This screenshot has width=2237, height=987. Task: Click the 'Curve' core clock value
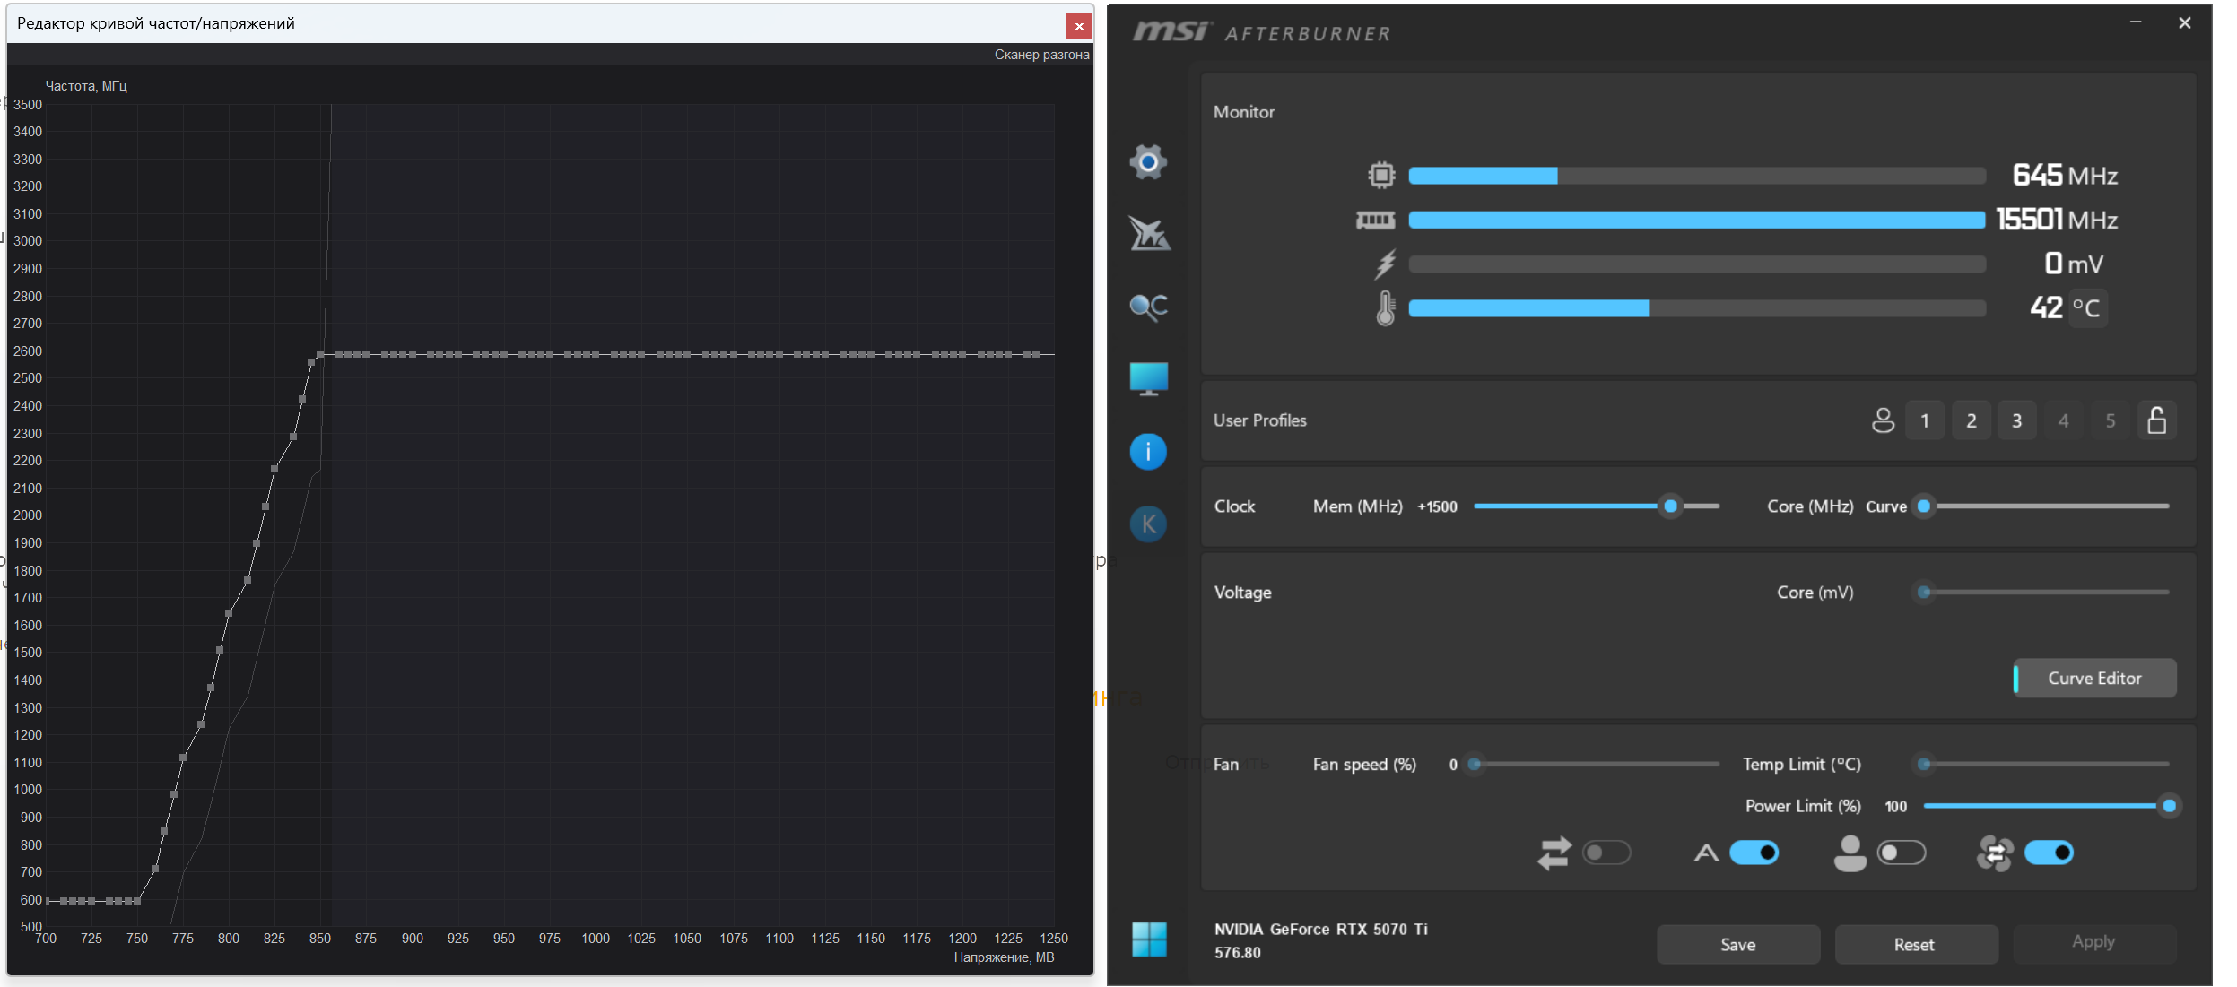click(1886, 506)
